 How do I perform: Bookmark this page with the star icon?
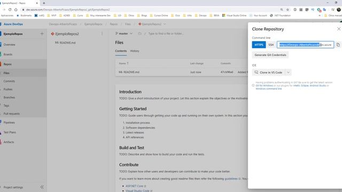tap(287, 10)
